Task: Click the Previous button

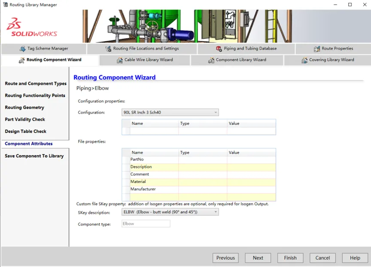Action: coord(225,258)
